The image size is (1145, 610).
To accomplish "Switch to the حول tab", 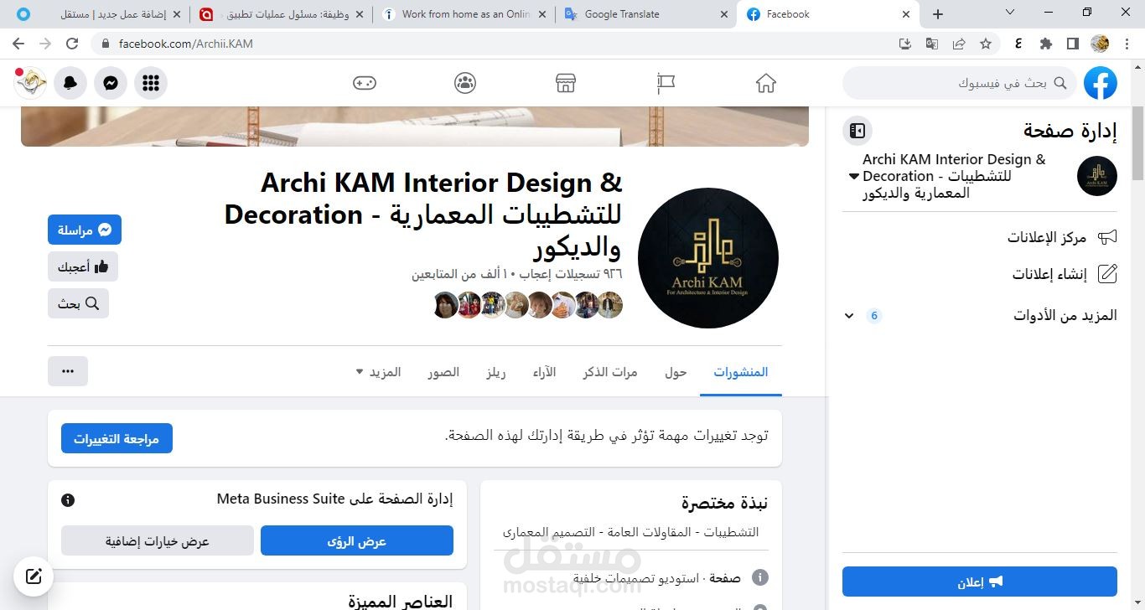I will (675, 372).
